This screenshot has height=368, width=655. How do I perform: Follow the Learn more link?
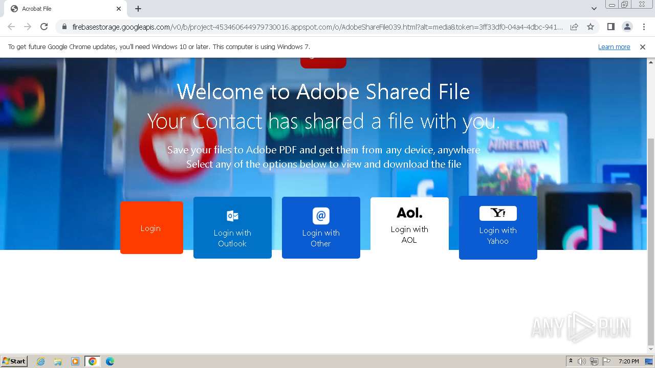point(614,47)
